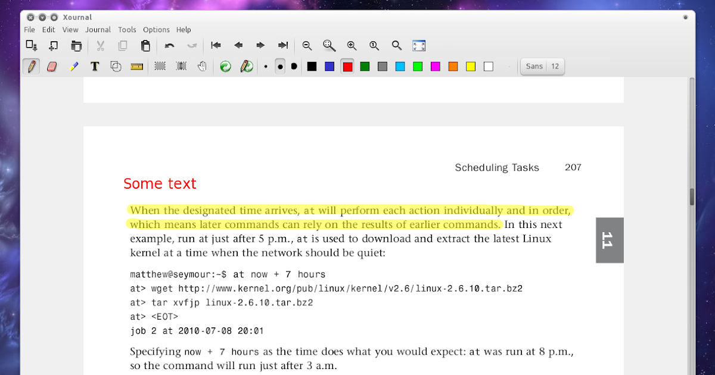Click the Cut scissors icon
Image resolution: width=715 pixels, height=375 pixels.
click(101, 45)
